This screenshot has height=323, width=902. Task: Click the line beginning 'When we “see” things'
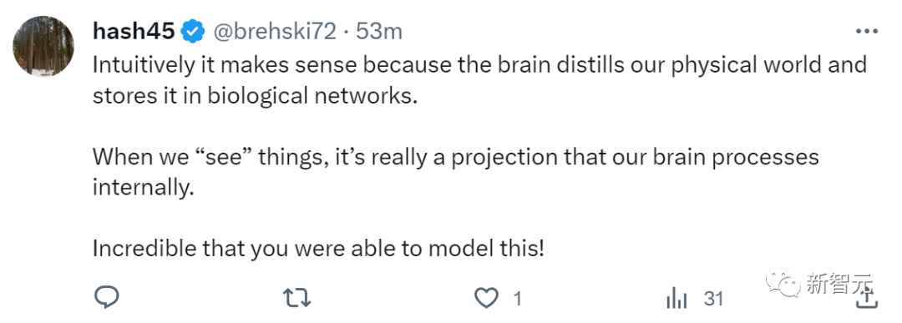(x=456, y=157)
